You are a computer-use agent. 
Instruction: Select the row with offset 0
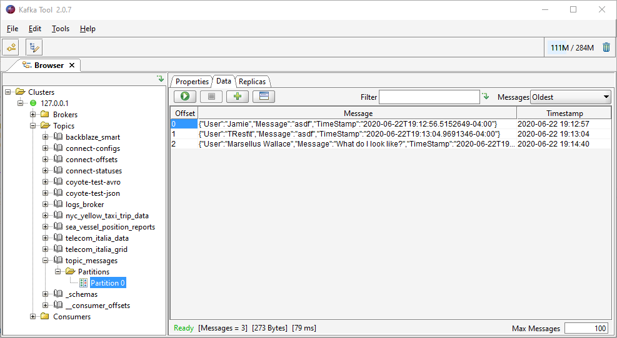pos(391,124)
